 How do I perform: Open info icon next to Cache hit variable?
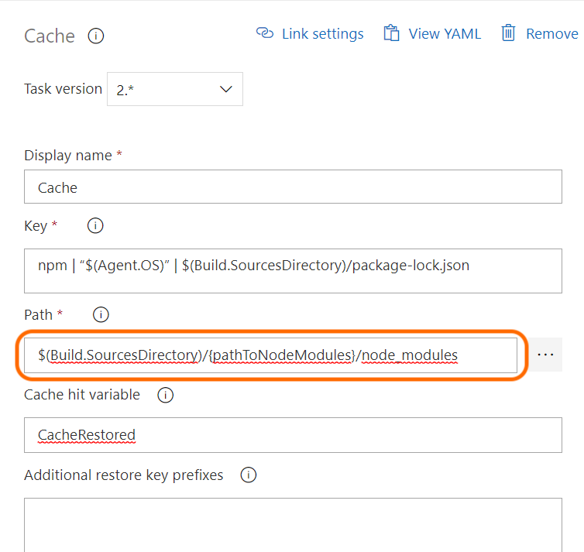point(165,395)
